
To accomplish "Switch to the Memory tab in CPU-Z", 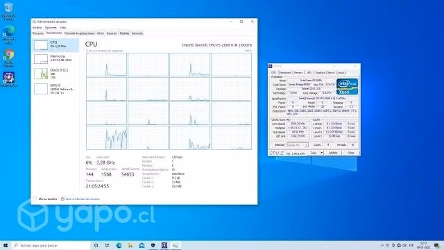I will [x=298, y=72].
